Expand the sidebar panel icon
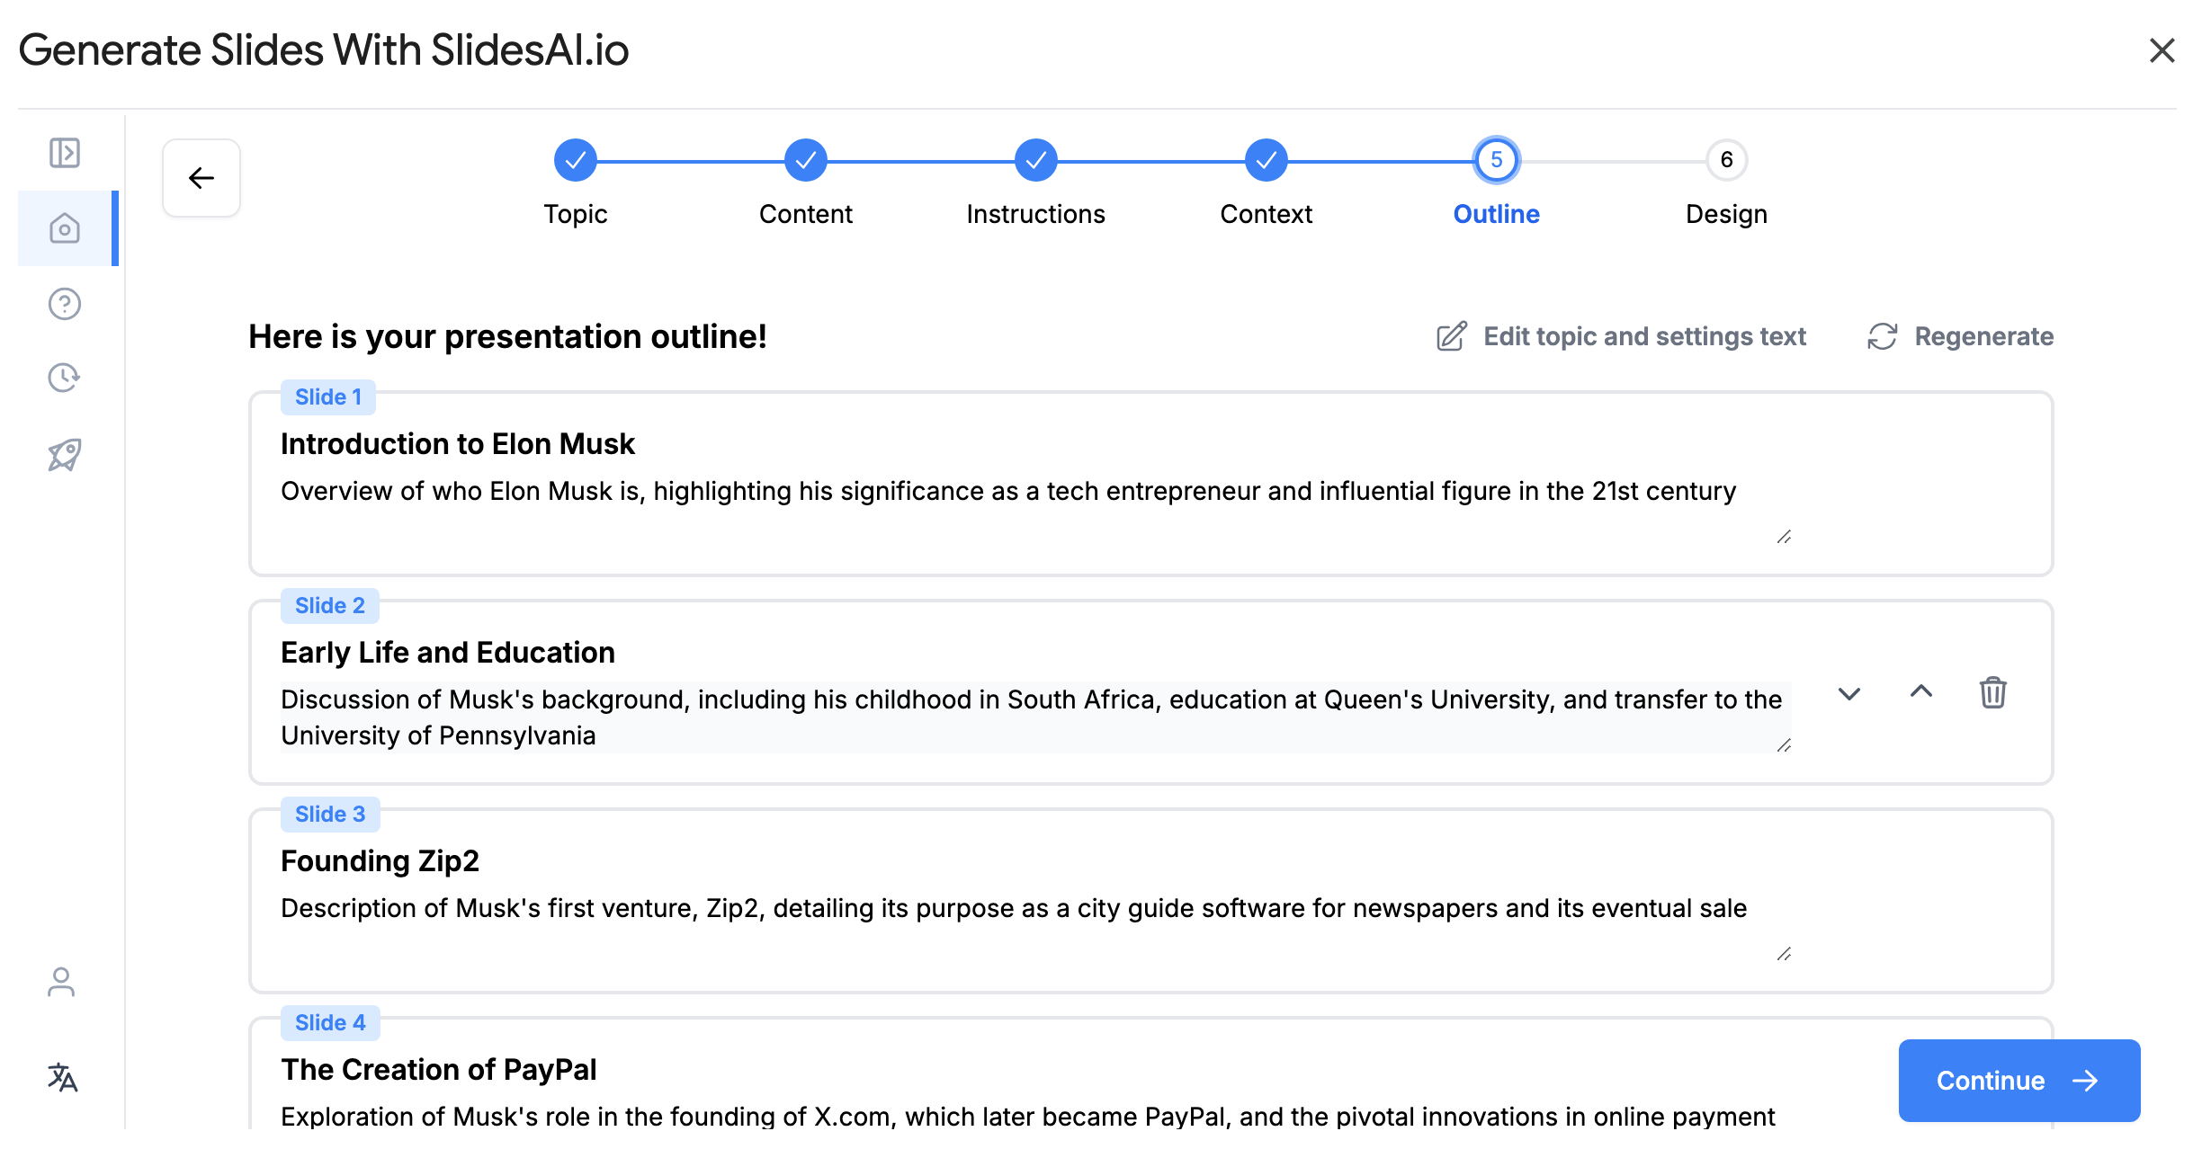This screenshot has height=1158, width=2202. click(65, 153)
